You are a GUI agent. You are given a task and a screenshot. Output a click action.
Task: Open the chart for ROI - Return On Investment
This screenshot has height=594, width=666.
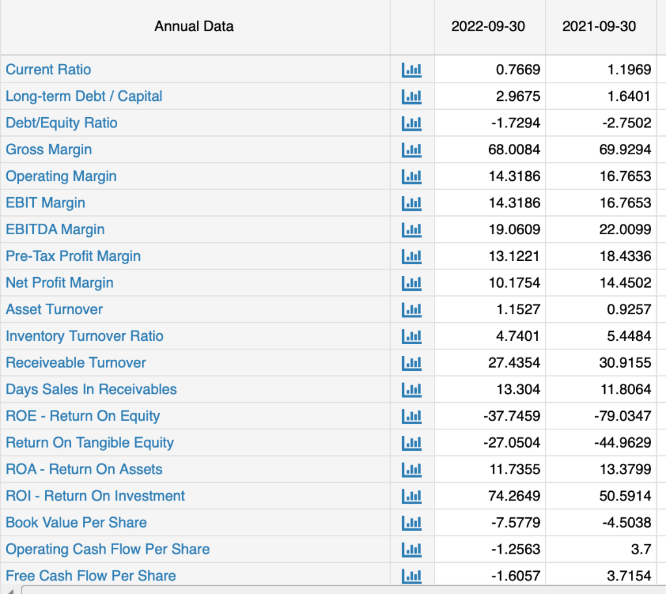click(x=412, y=495)
